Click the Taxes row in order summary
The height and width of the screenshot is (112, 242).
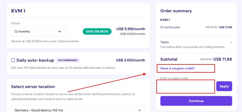point(196,44)
